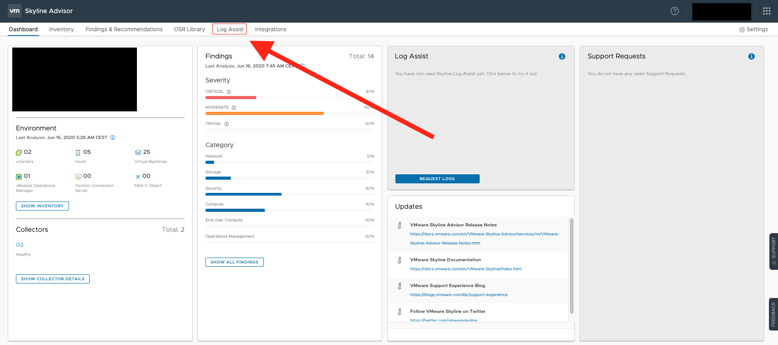Open the Skyline Advisor Release Notes link
Viewport: 778px width, 345px height.
click(x=484, y=239)
